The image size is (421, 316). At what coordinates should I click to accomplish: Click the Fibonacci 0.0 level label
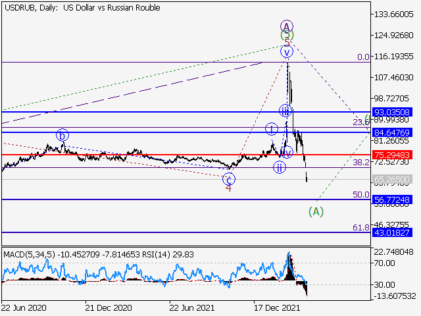363,57
